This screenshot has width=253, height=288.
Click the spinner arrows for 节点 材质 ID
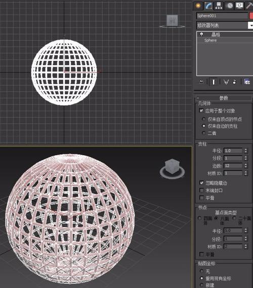(246, 246)
